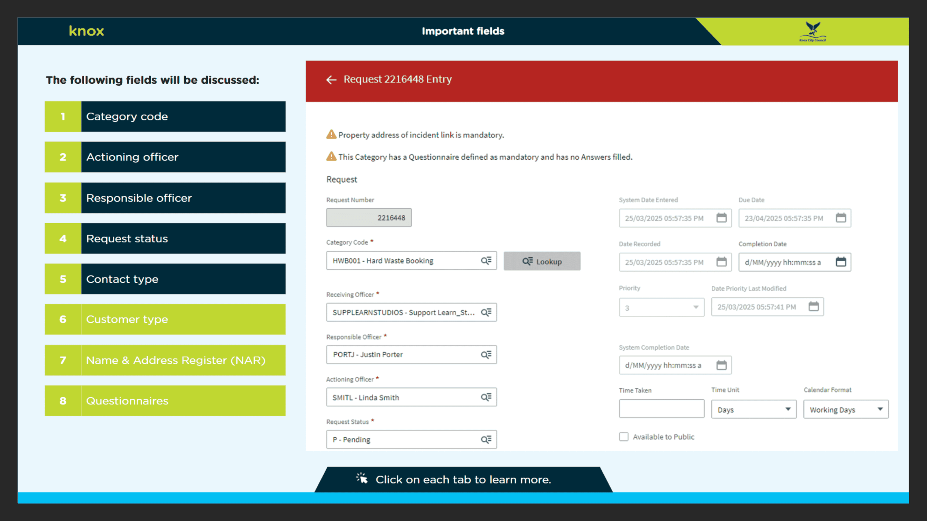927x521 pixels.
Task: Open calendar icon for Due Date
Action: pos(841,218)
